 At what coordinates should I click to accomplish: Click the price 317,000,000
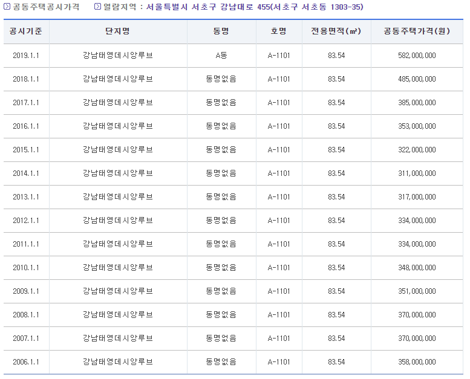tap(417, 197)
